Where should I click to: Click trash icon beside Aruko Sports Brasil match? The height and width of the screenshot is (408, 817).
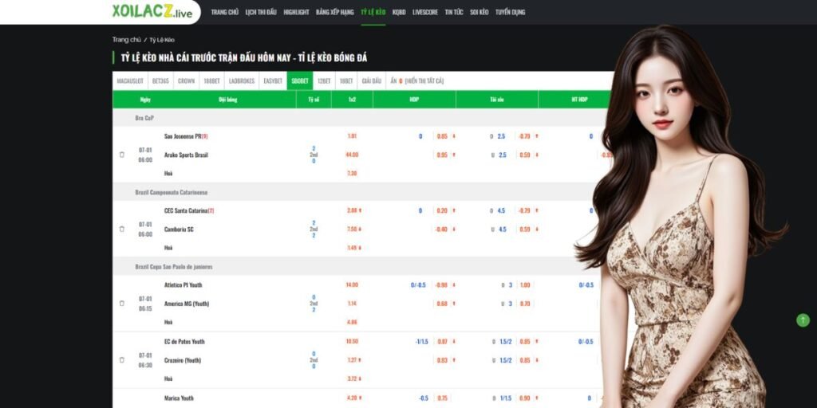[x=121, y=155]
